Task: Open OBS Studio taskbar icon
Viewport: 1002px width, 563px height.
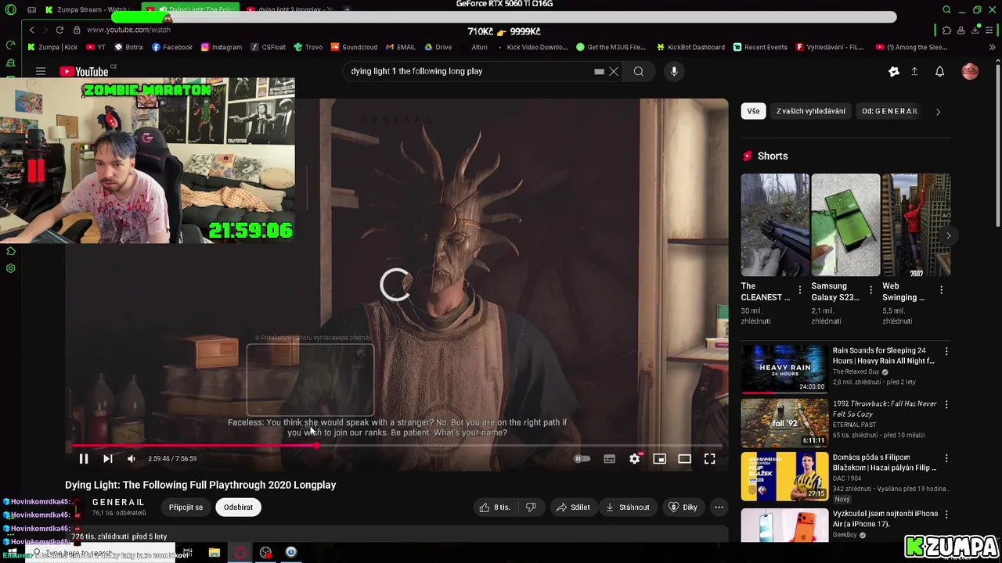Action: click(266, 553)
